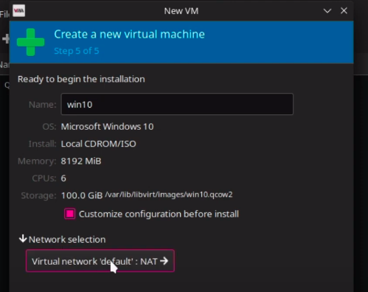Toggle the Customize configuration checkbox box

point(70,214)
